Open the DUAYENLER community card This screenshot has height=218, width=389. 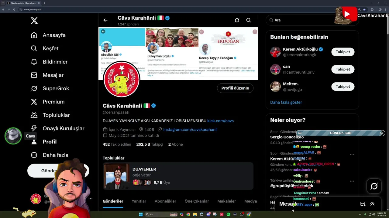coord(178,176)
